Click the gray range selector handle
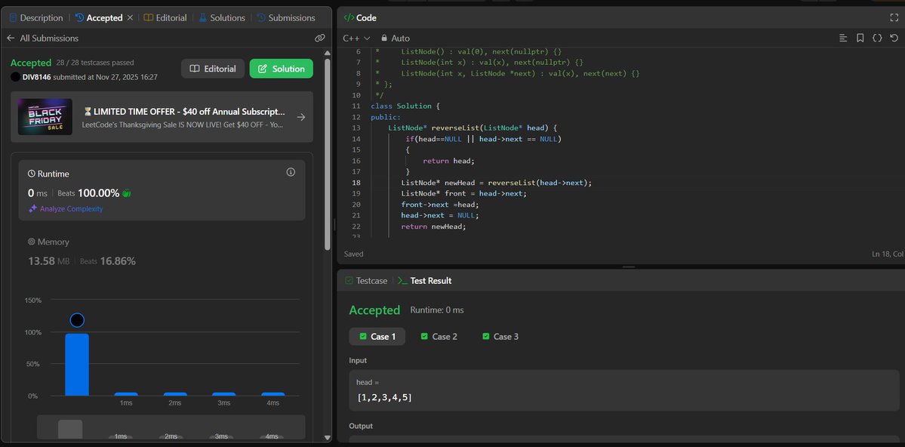Viewport: 905px width, 447px height. pos(70,430)
